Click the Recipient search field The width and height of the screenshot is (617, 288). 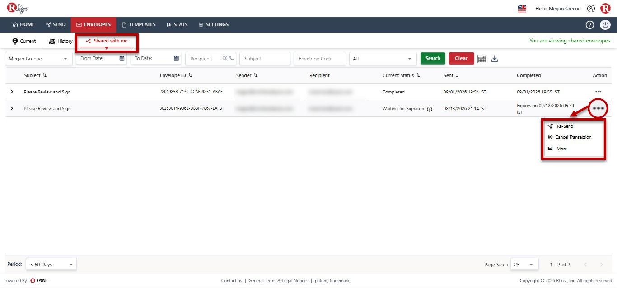click(x=210, y=59)
